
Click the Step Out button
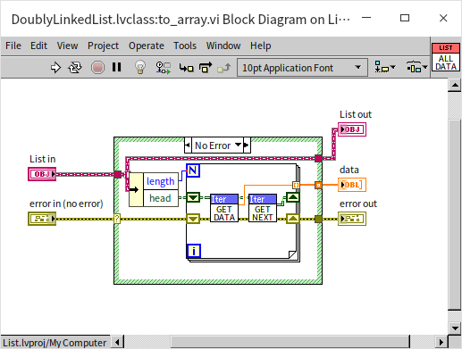coord(224,68)
